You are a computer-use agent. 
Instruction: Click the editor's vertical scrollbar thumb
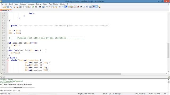coord(168,51)
